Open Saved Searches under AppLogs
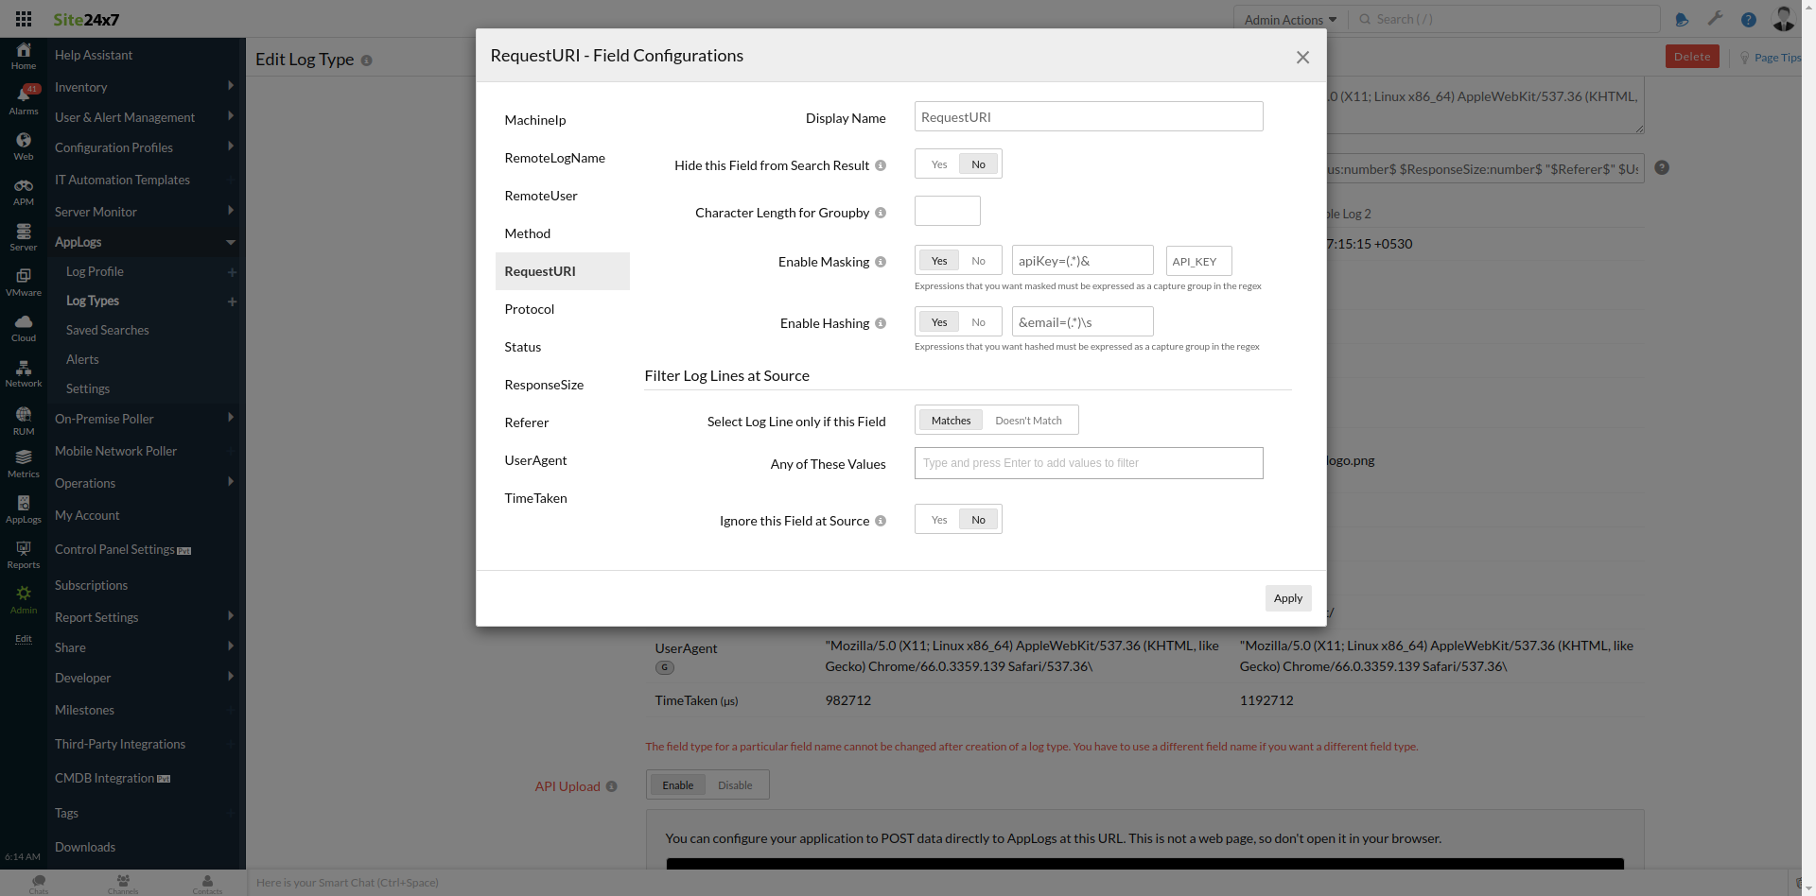 point(107,330)
